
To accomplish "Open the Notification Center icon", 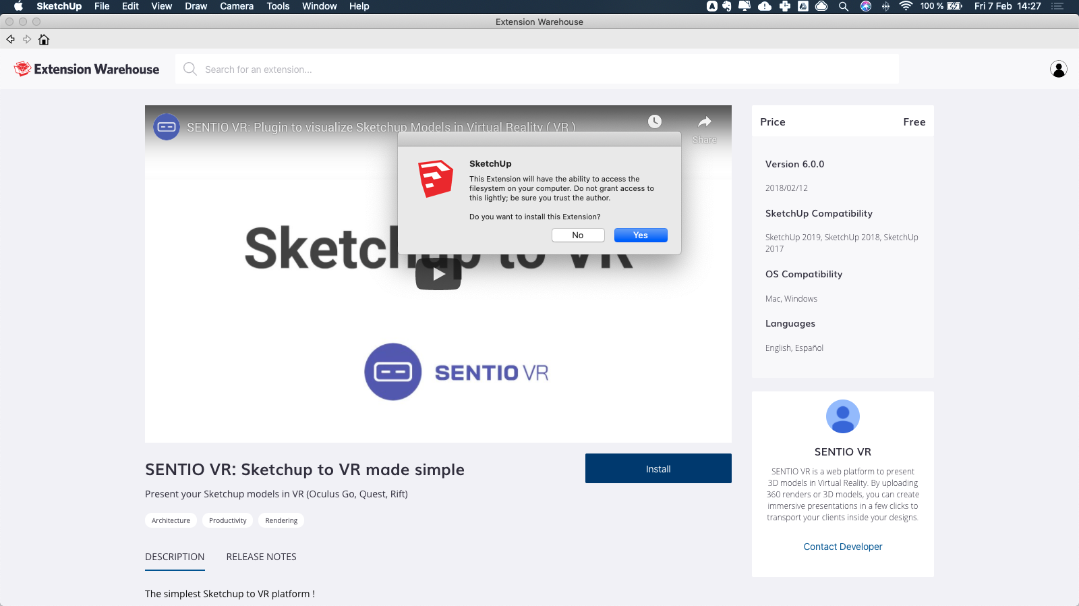I will click(1057, 6).
